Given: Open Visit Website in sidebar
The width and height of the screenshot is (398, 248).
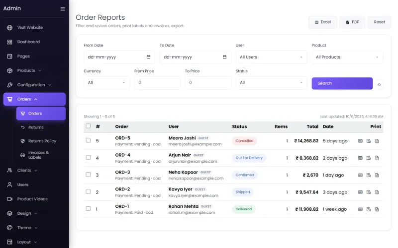Looking at the screenshot, I should coord(34,28).
